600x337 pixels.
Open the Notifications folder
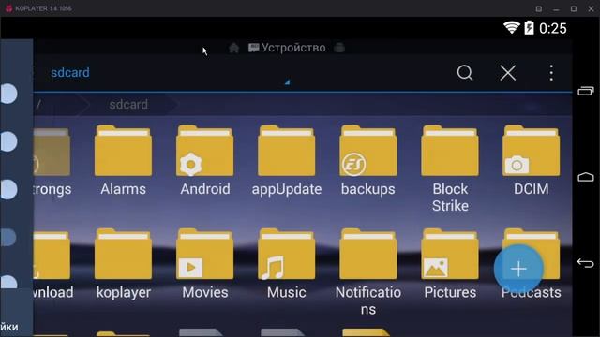point(368,271)
